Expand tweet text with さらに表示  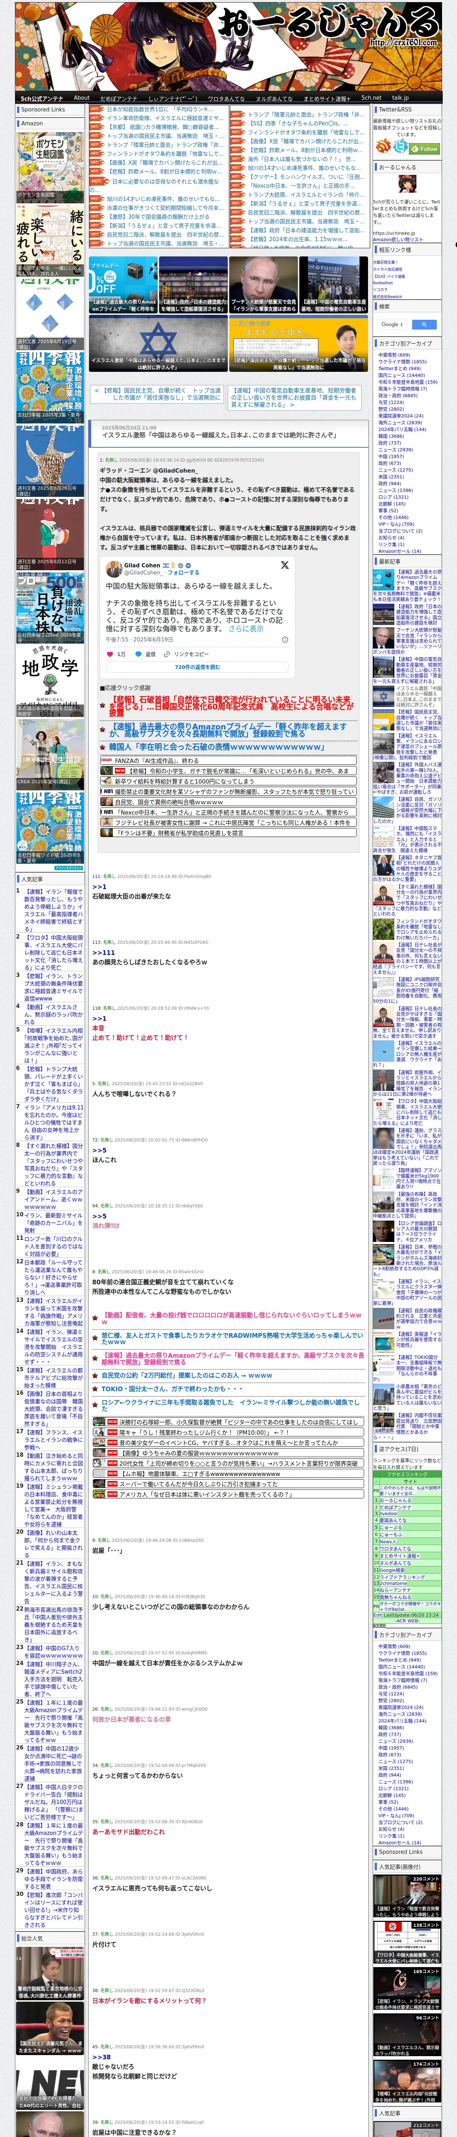[246, 629]
